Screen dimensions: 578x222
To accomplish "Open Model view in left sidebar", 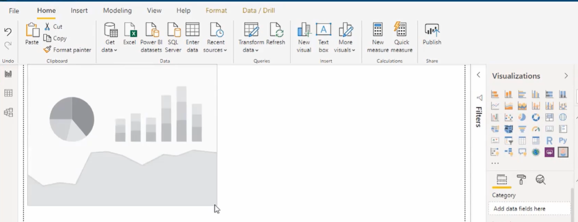I will click(8, 112).
